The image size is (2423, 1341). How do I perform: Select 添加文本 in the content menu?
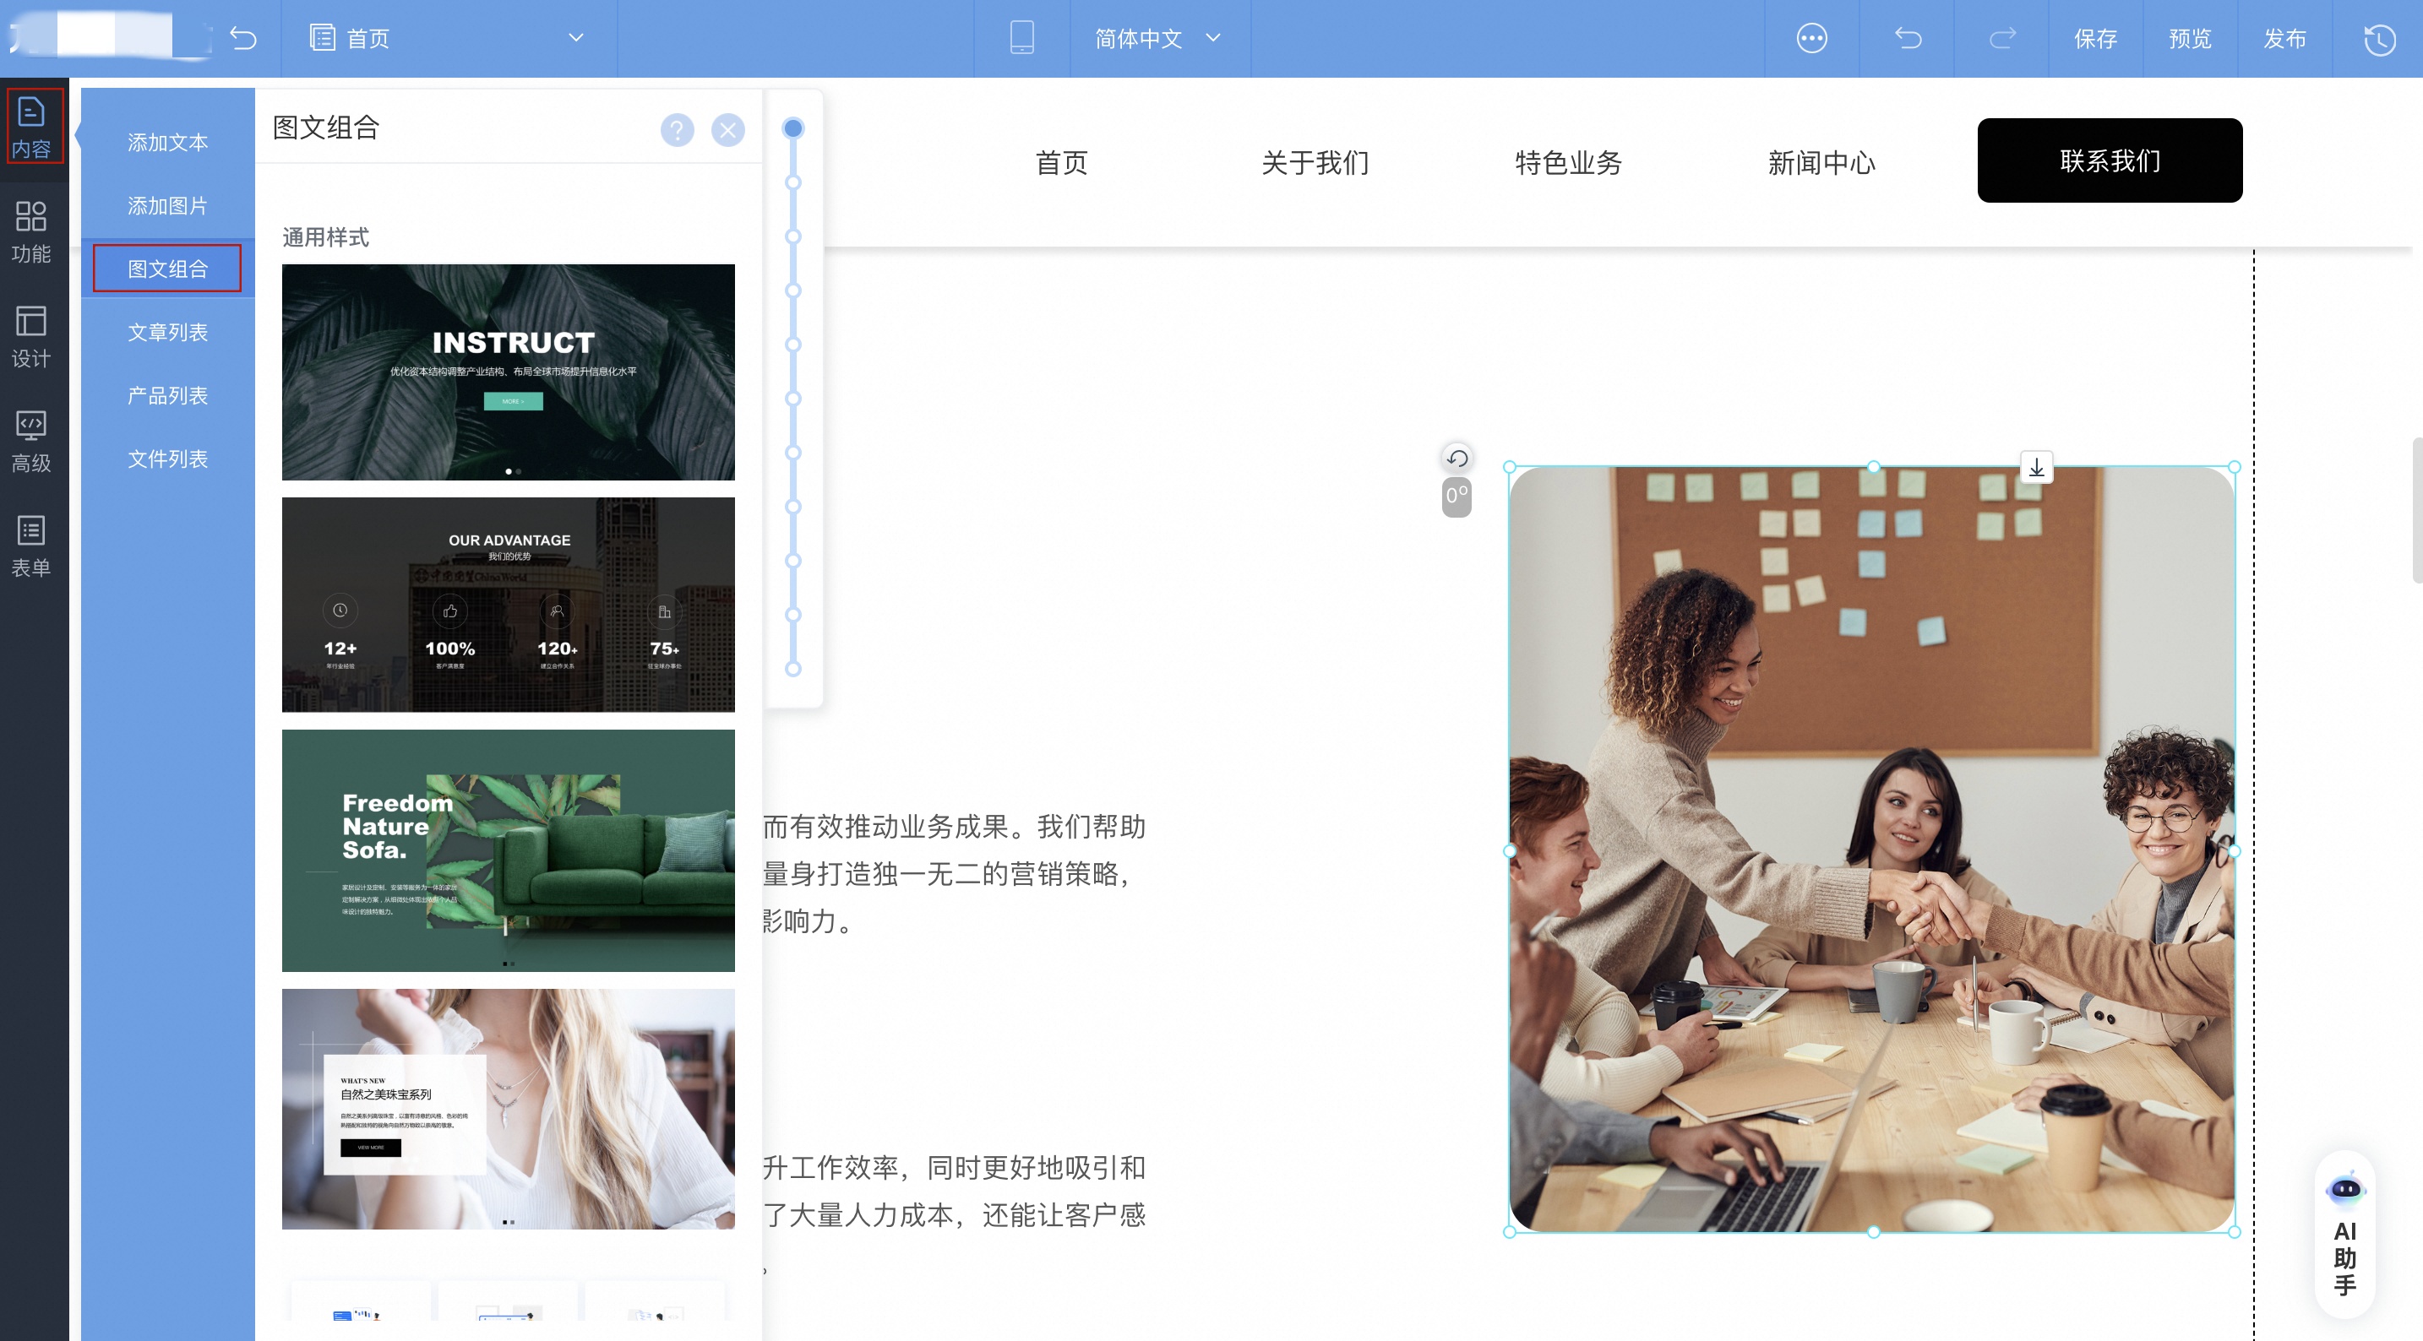167,142
